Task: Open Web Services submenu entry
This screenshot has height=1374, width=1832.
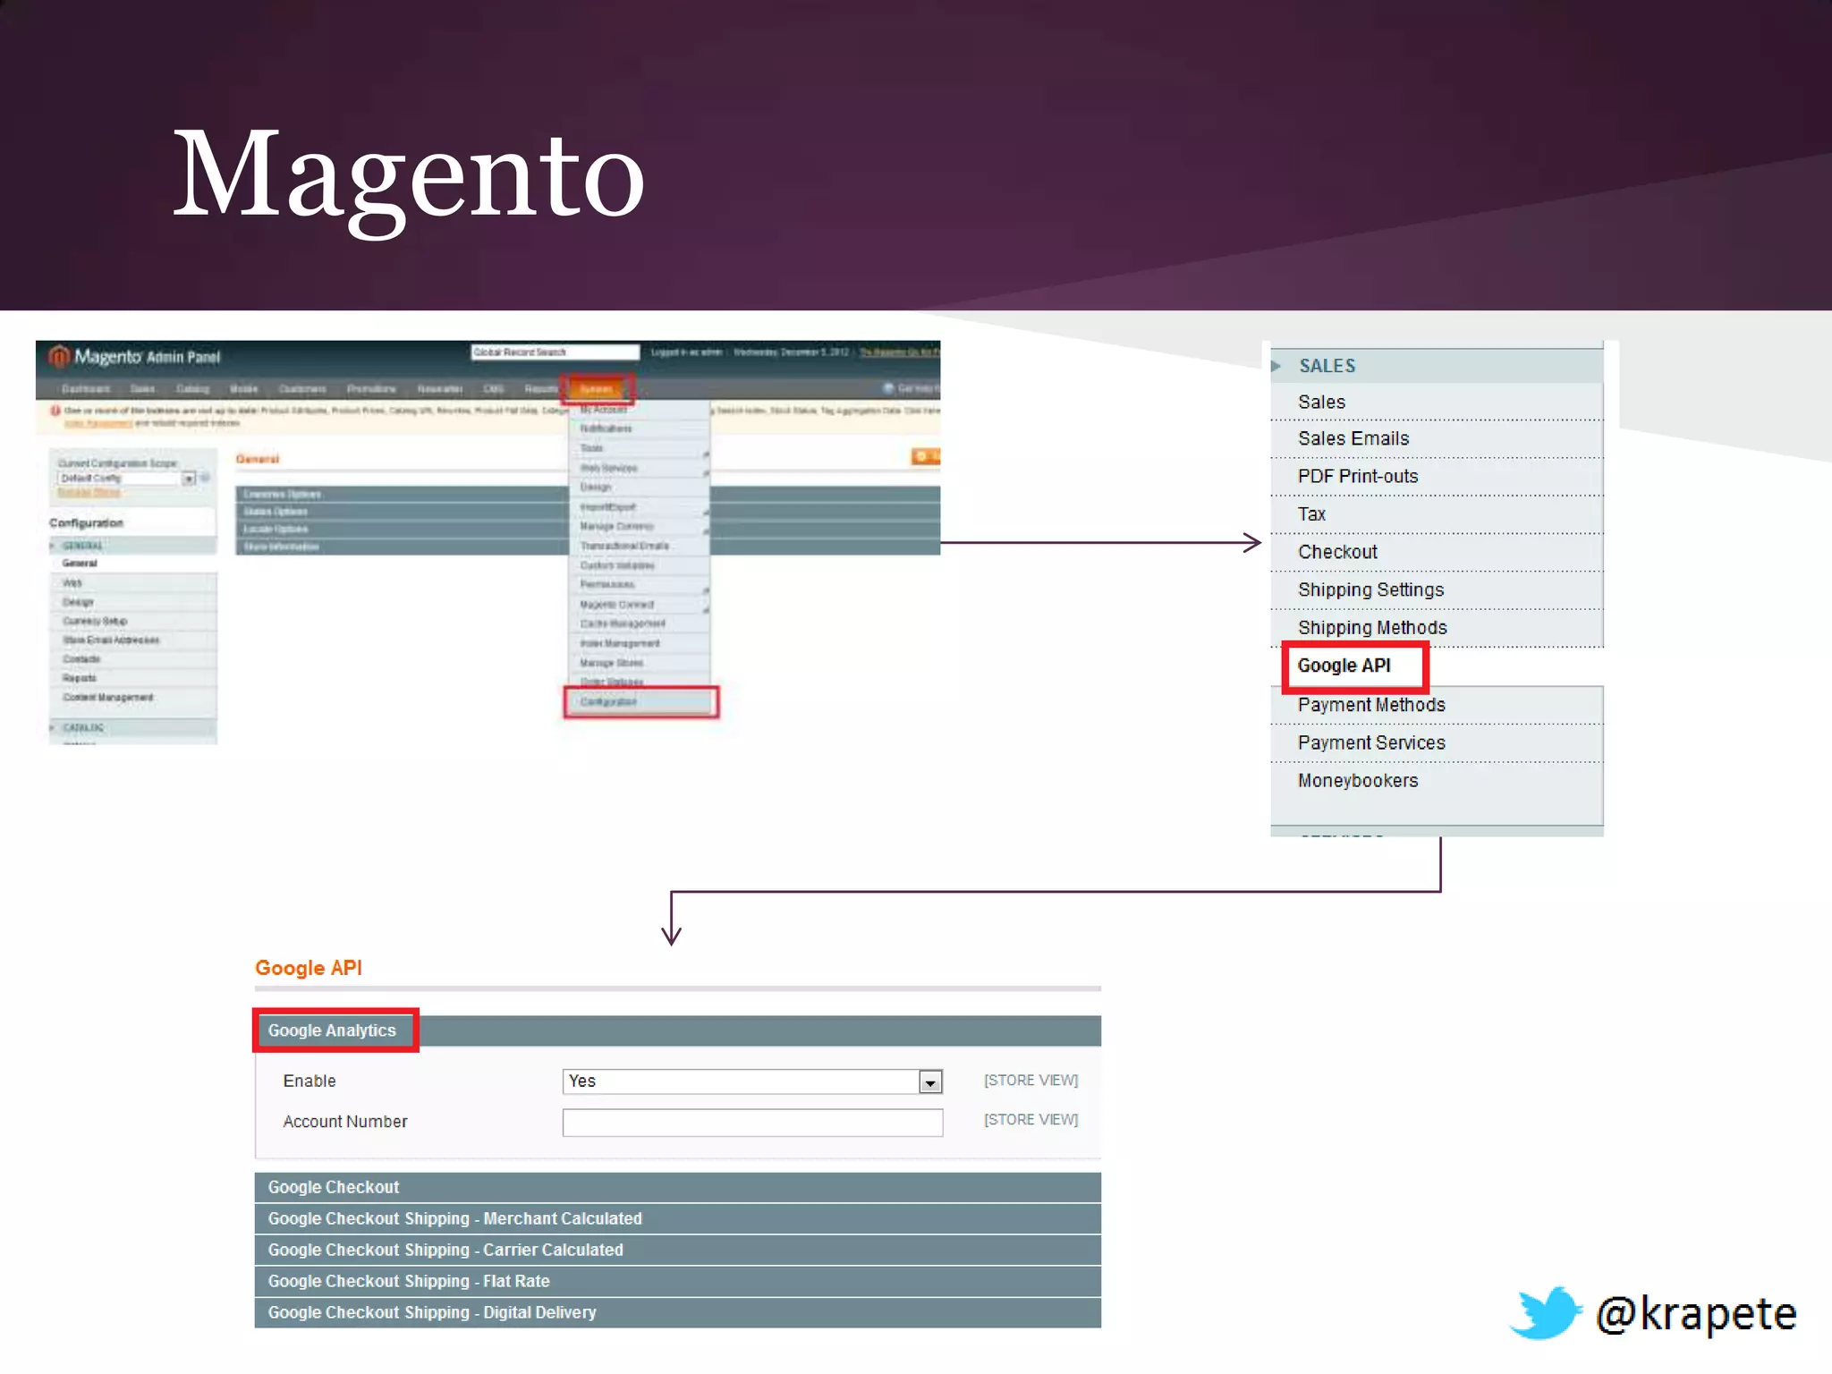Action: pos(640,468)
